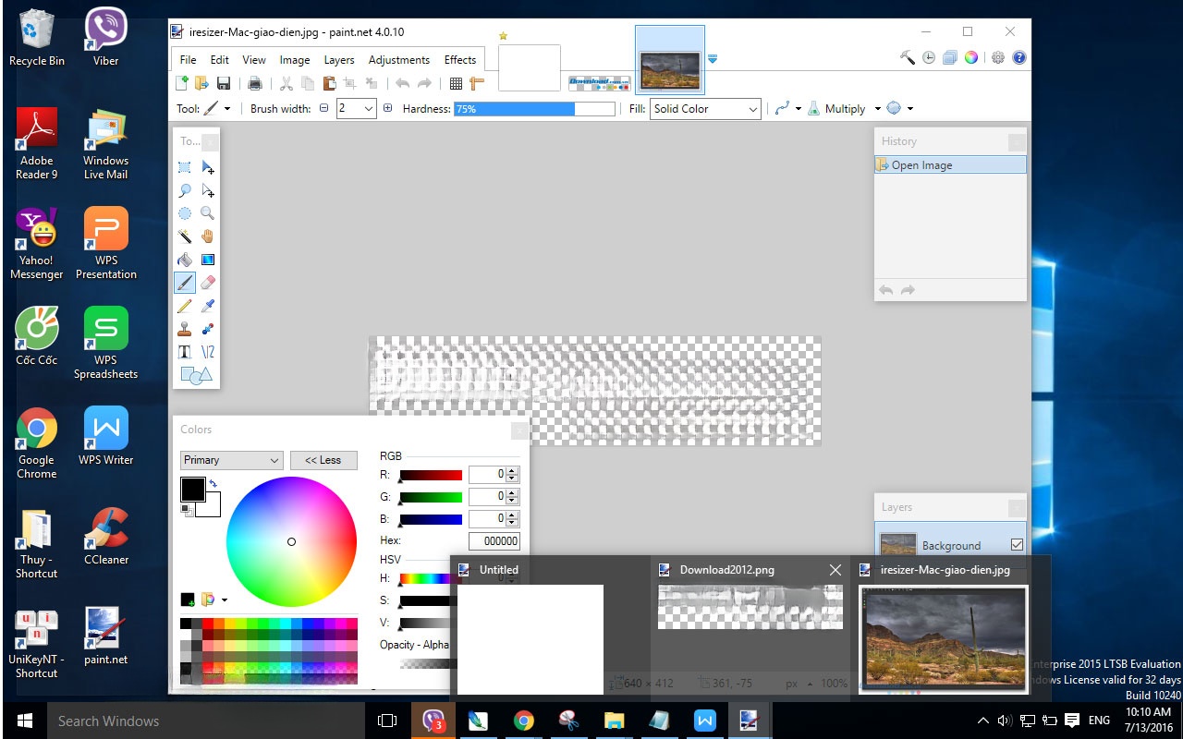Toggle the Colors window wheel icon
The width and height of the screenshot is (1183, 739).
[x=971, y=57]
